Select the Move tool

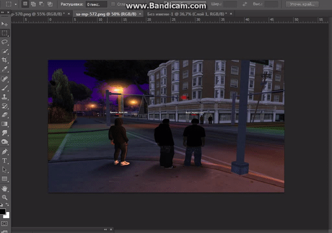point(4,24)
